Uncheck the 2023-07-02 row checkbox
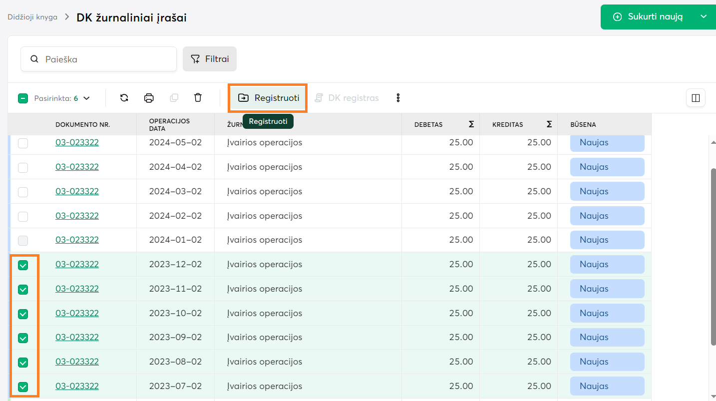The width and height of the screenshot is (716, 401). coord(23,387)
